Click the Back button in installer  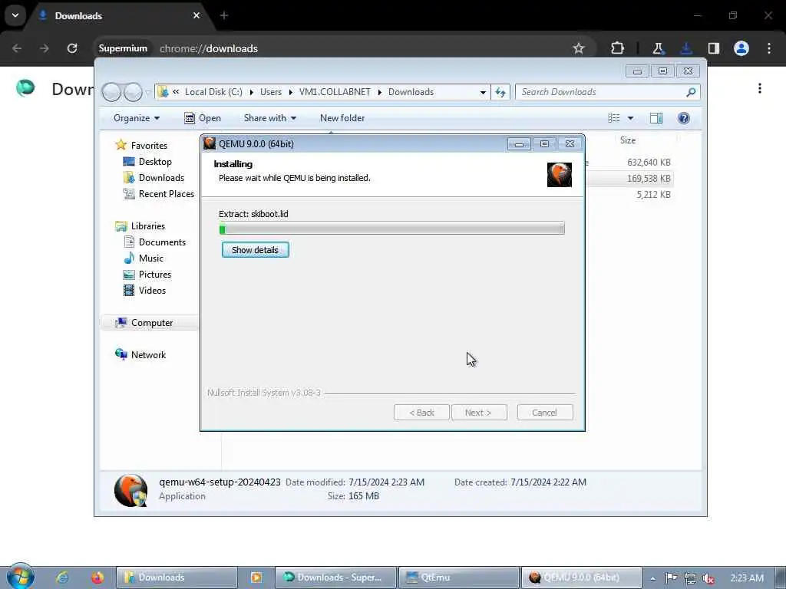coord(421,413)
